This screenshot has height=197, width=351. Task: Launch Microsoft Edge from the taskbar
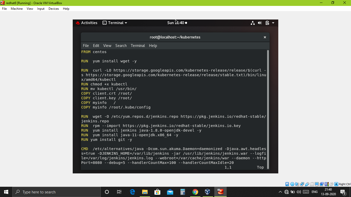[132, 192]
